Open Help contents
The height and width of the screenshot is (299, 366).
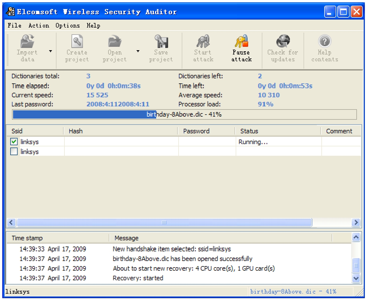(325, 48)
